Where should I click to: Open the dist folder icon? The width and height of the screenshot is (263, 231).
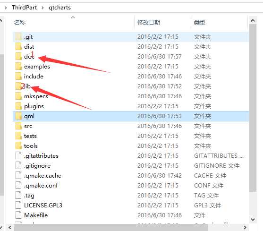coord(18,46)
